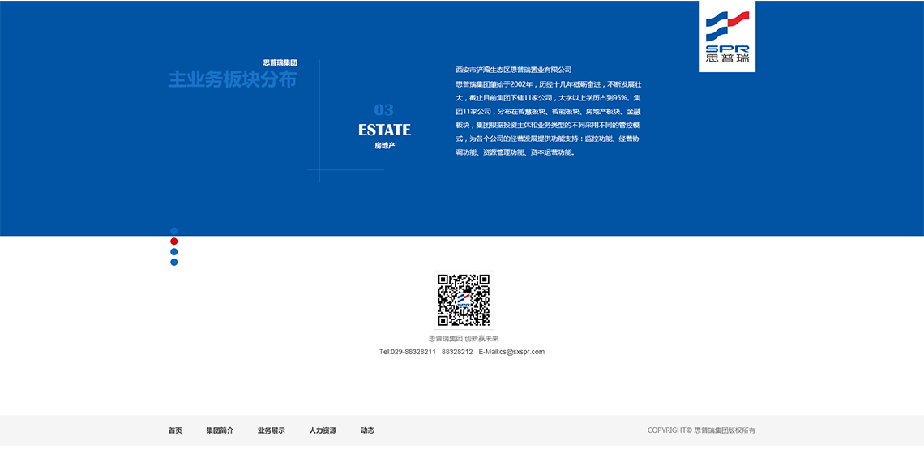Open 首页 in the footer navigation
Screen dimensions: 924x449
(175, 430)
